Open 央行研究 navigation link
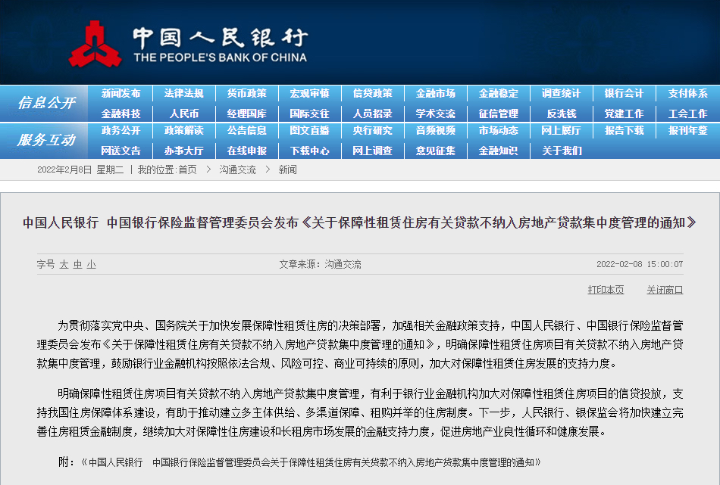 pos(372,131)
